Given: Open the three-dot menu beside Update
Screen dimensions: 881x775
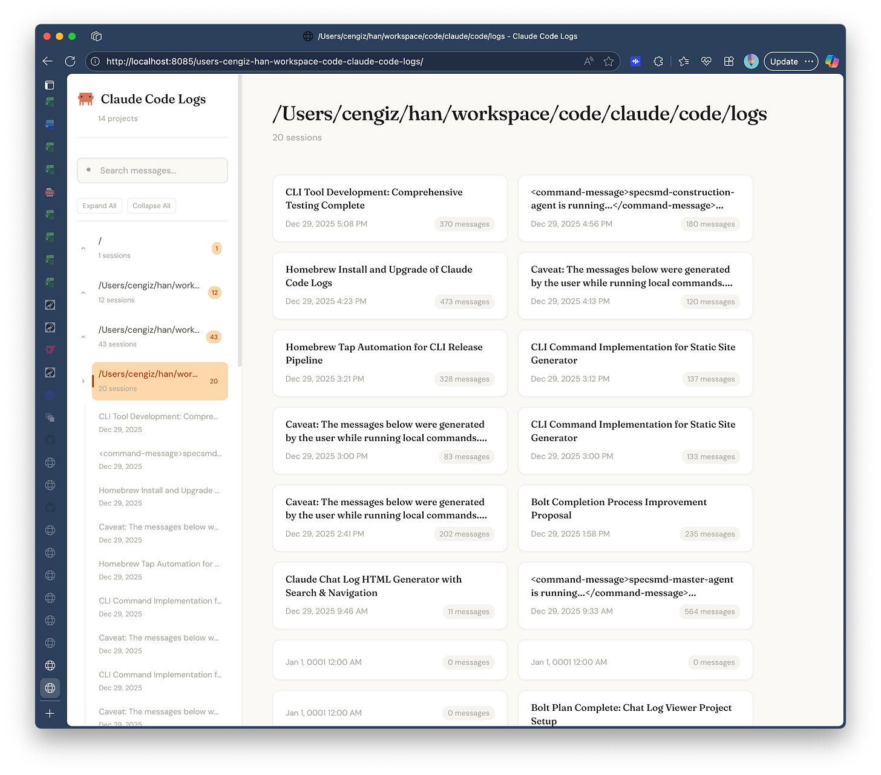Looking at the screenshot, I should (809, 61).
